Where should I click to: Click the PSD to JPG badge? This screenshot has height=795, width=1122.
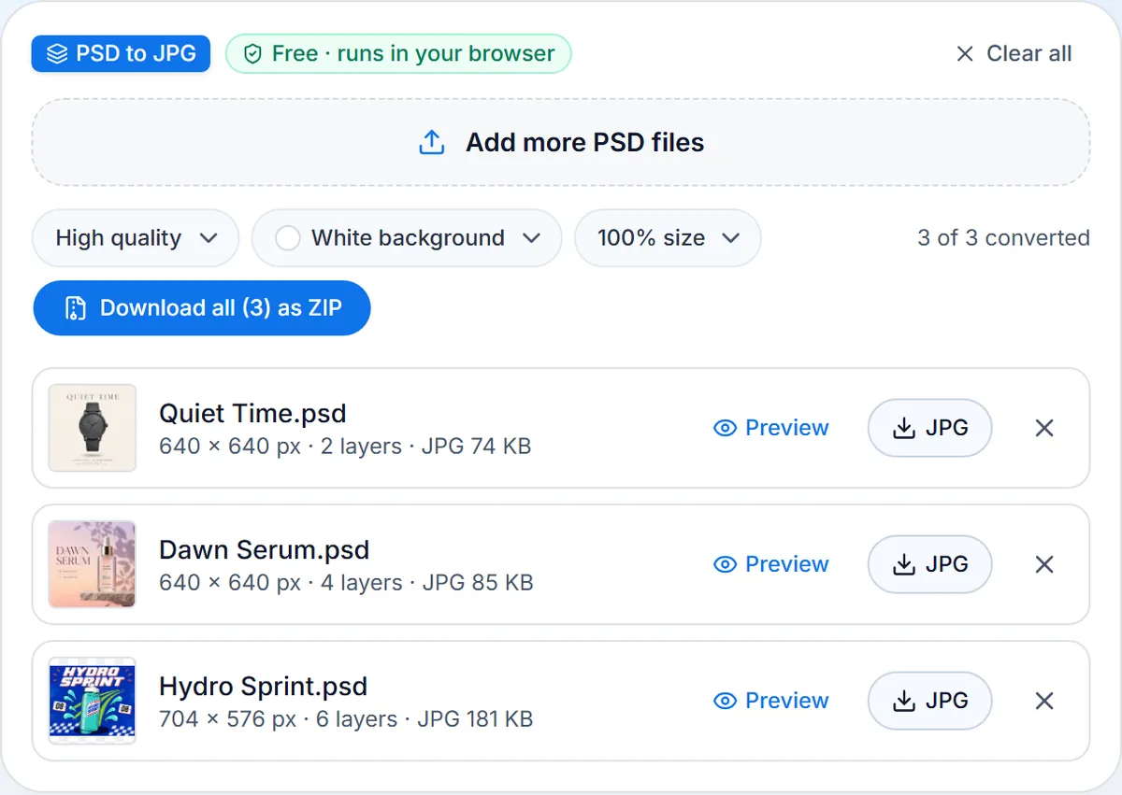[121, 54]
